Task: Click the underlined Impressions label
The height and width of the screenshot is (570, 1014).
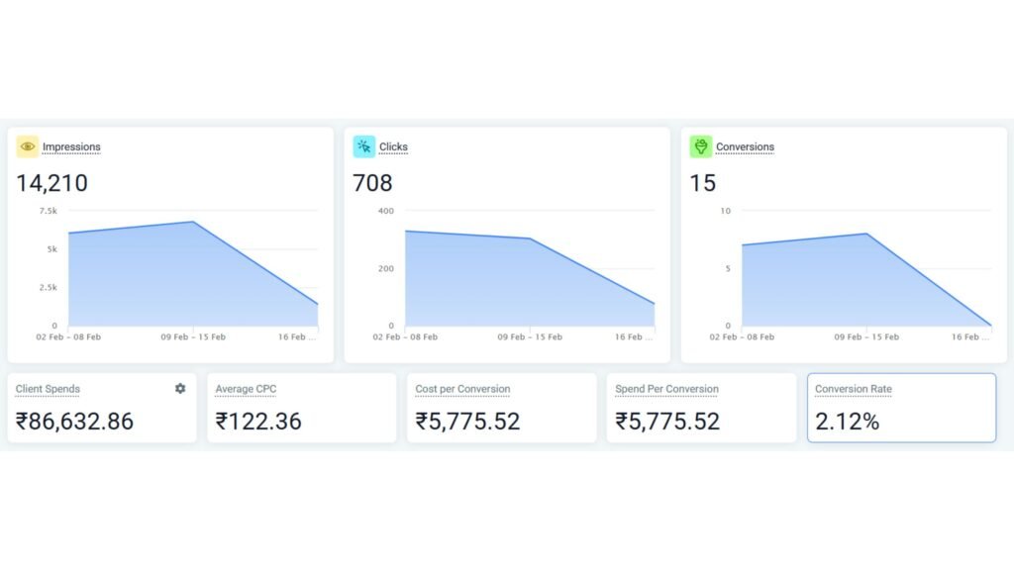Action: (x=72, y=146)
